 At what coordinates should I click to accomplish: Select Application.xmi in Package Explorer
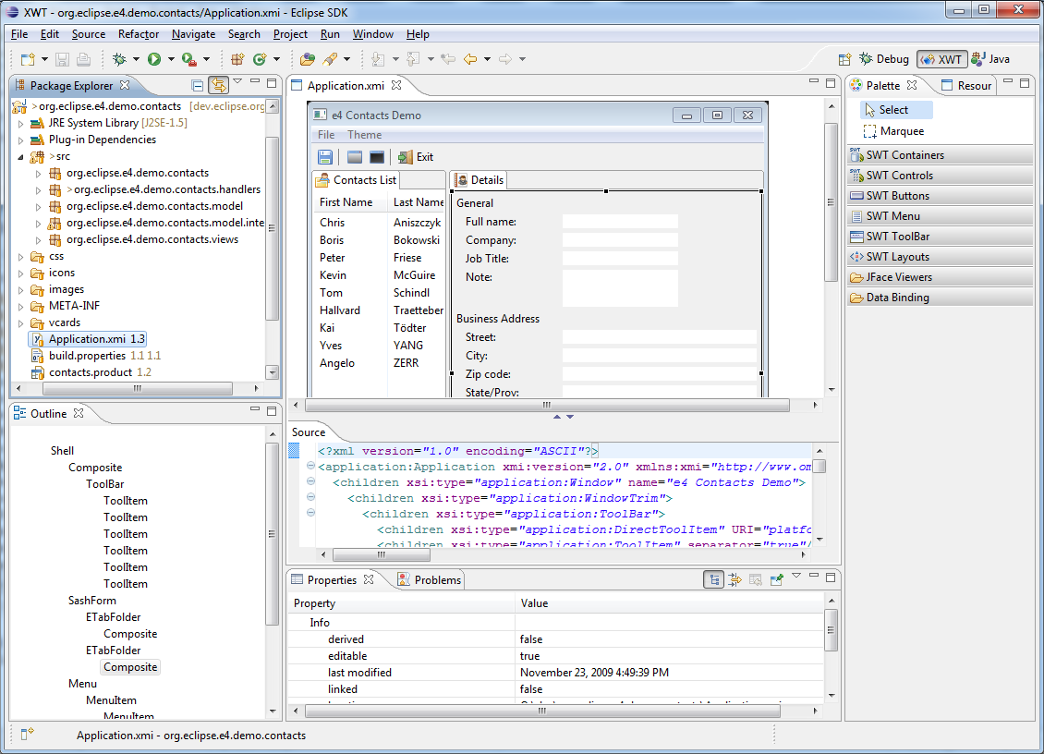[87, 339]
